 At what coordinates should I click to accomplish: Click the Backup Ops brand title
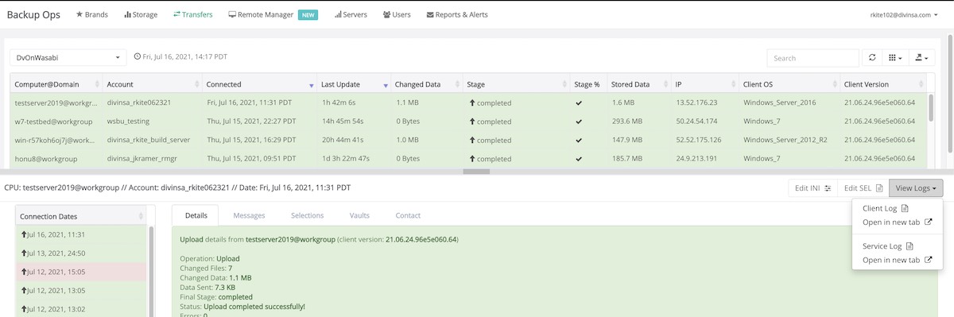coord(34,14)
